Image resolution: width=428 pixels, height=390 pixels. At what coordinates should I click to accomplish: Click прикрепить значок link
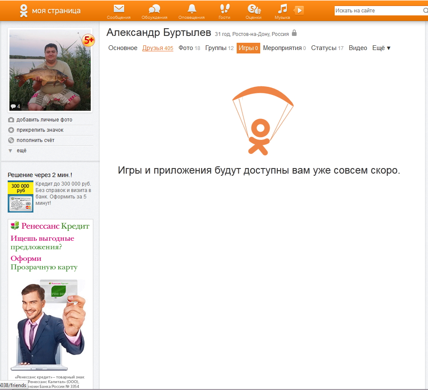[40, 130]
